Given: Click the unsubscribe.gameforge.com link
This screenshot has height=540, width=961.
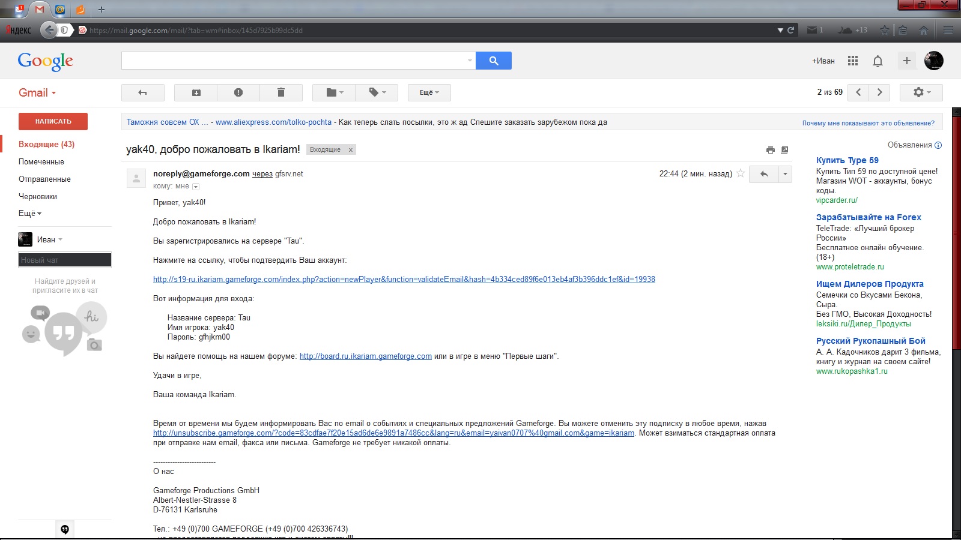Looking at the screenshot, I should pos(393,433).
